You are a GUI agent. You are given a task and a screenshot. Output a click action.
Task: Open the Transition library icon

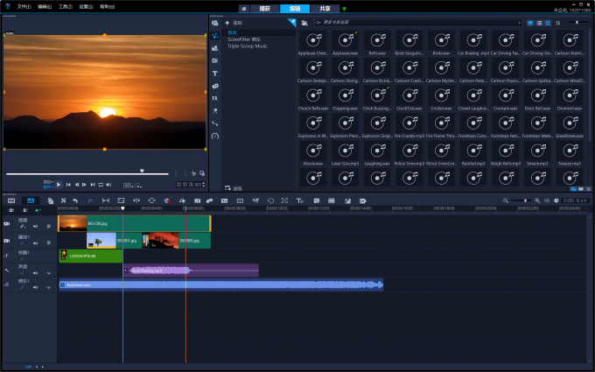214,60
